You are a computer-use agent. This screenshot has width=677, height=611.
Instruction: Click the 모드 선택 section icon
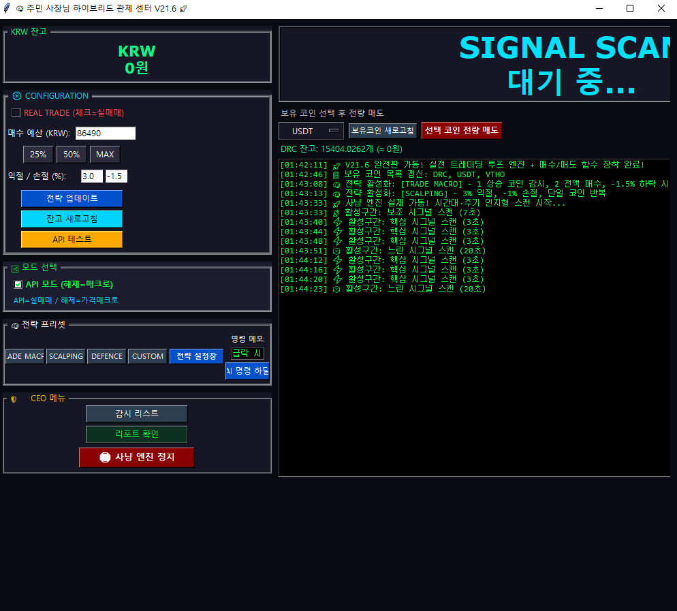[x=15, y=268]
